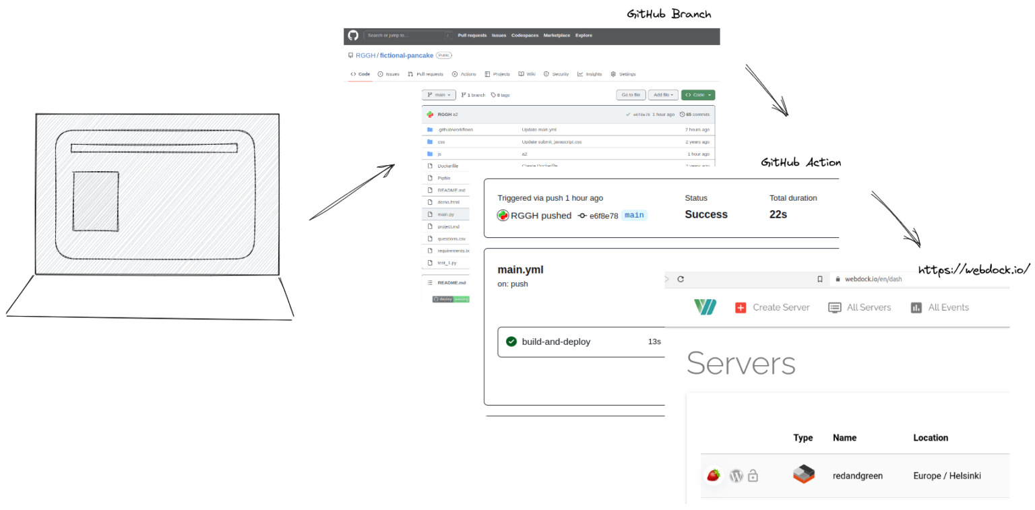Click the bookmark icon in address bar
This screenshot has height=510, width=1035.
[820, 279]
